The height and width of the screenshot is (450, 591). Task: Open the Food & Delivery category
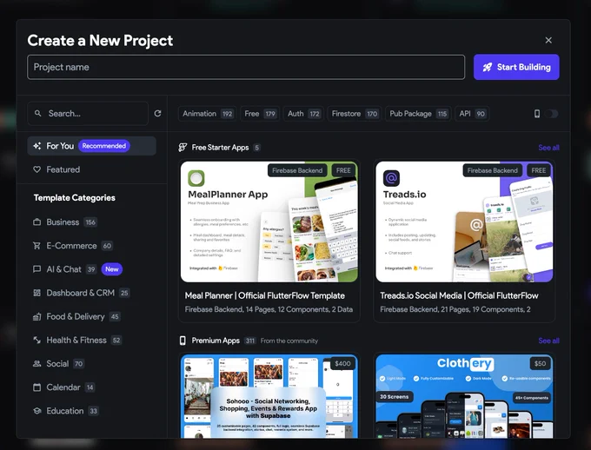click(x=91, y=316)
